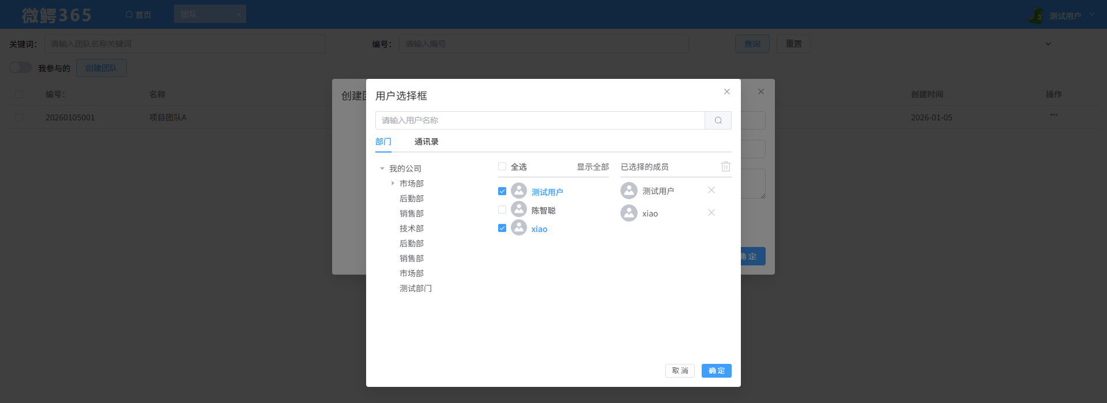The height and width of the screenshot is (403, 1107).
Task: Switch to the 部门 tab
Action: pos(383,142)
